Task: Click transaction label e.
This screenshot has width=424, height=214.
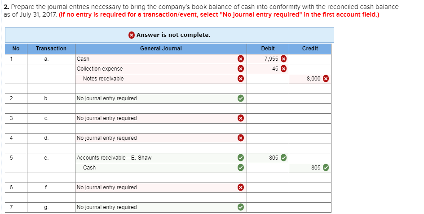Action: coord(47,158)
